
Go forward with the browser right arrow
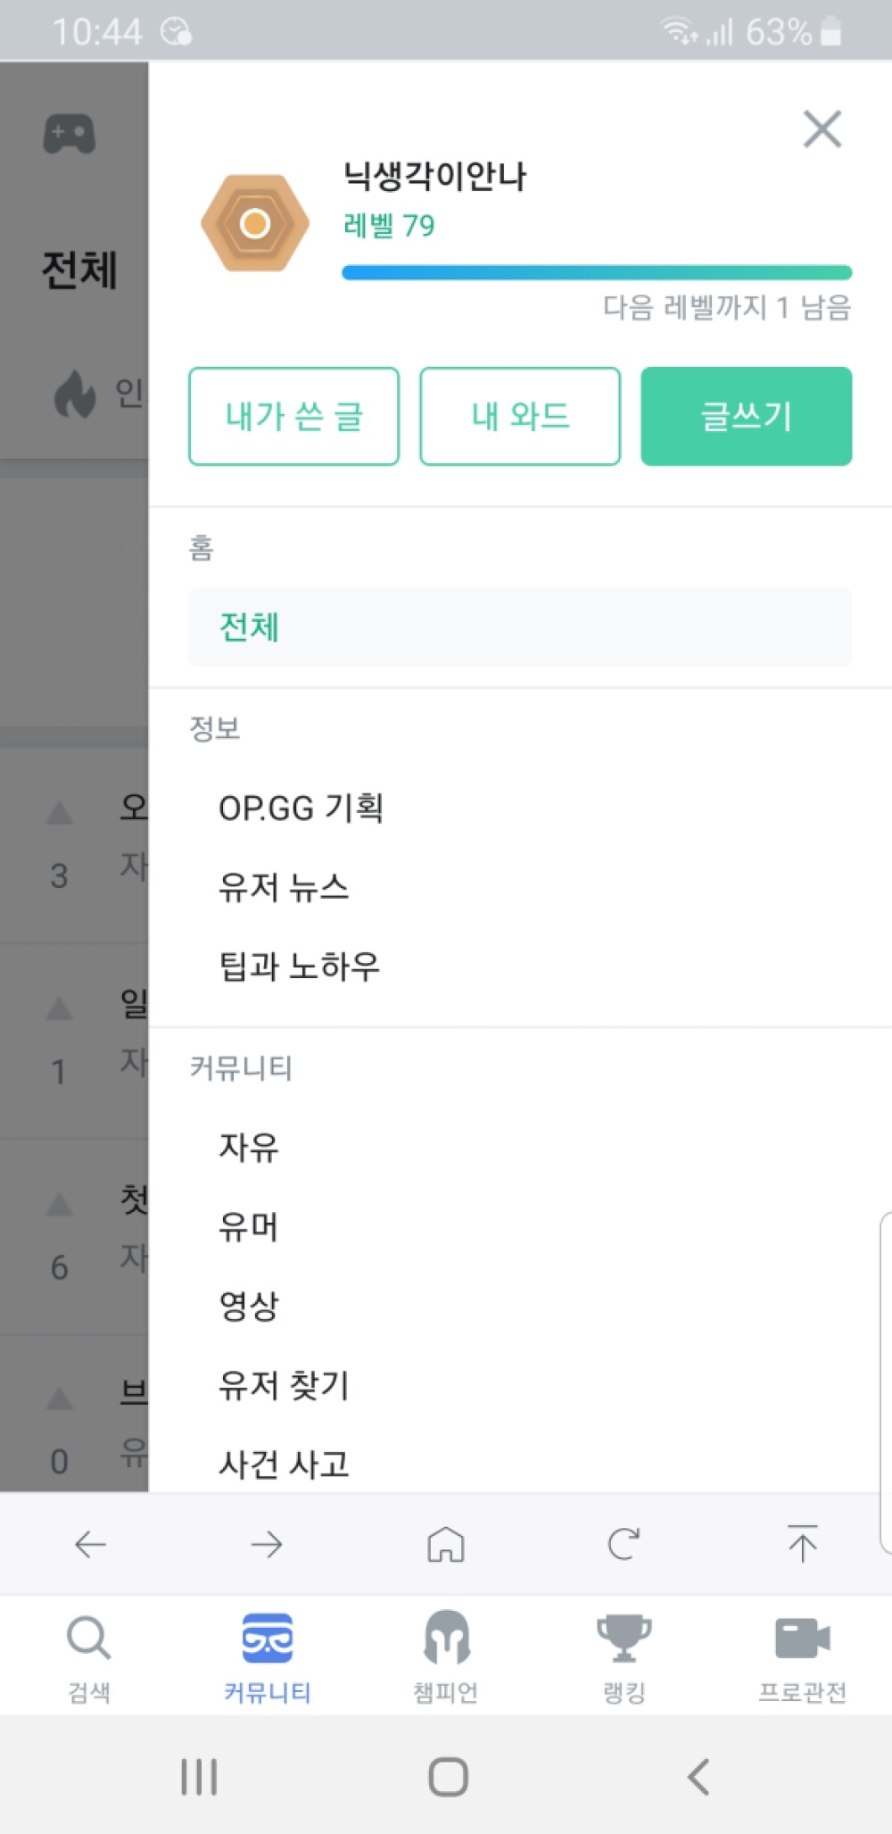(x=267, y=1544)
